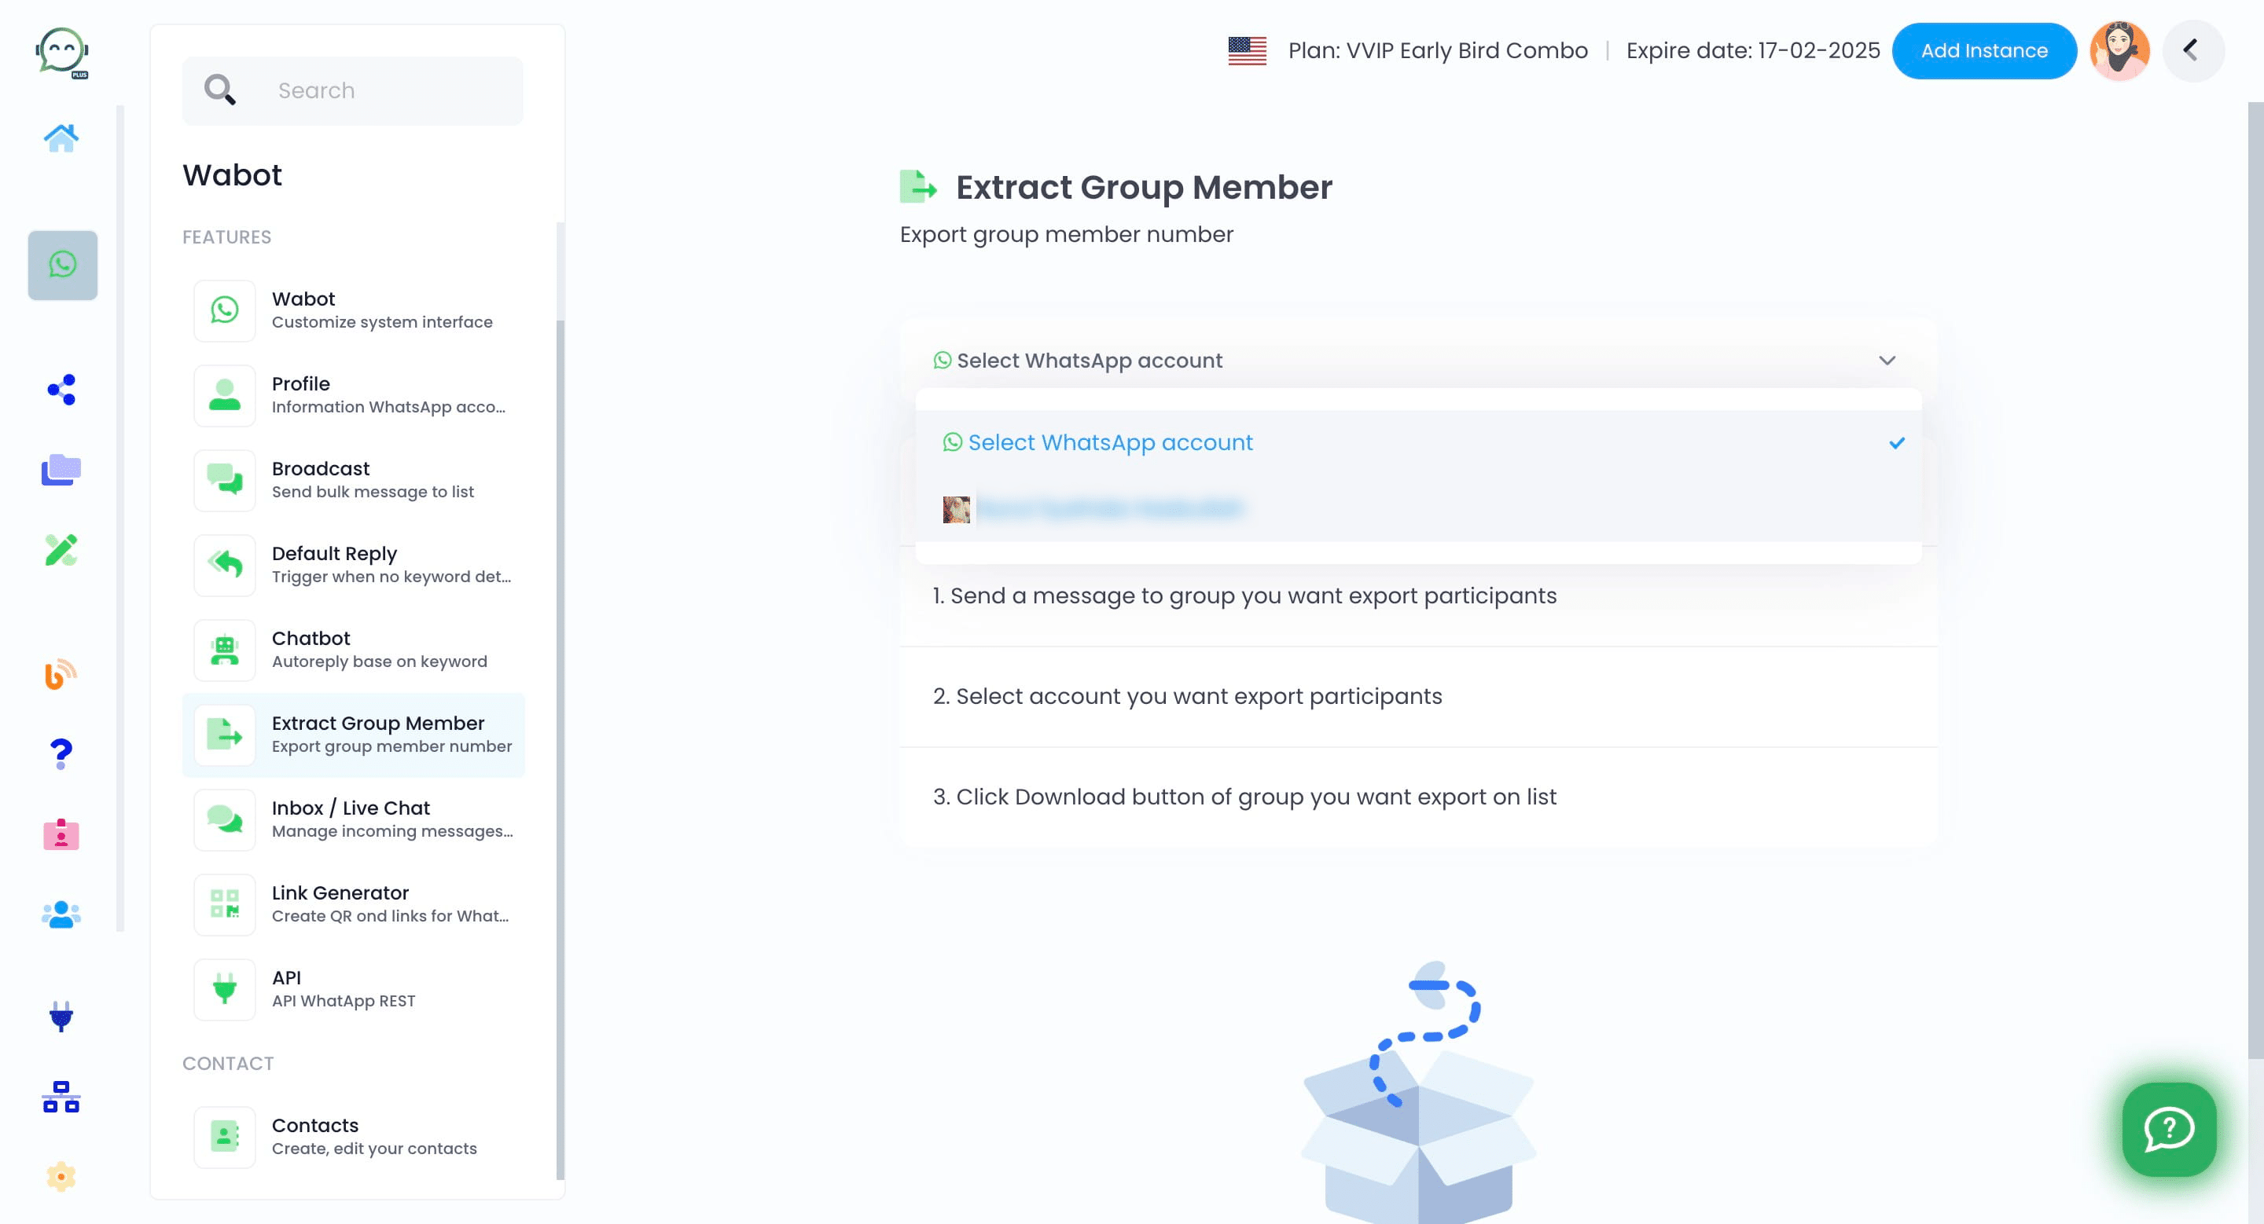Click the blue plug icon in rail
The image size is (2264, 1224).
tap(61, 1016)
